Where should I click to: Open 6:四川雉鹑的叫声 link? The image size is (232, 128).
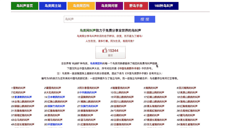tap(186, 88)
